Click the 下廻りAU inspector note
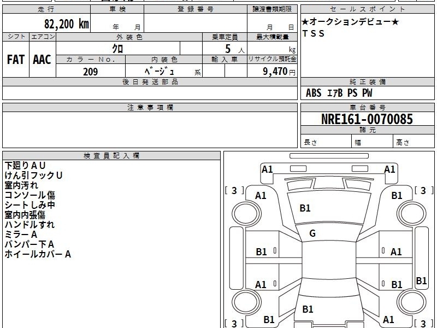This screenshot has height=328, width=437. tap(25, 166)
